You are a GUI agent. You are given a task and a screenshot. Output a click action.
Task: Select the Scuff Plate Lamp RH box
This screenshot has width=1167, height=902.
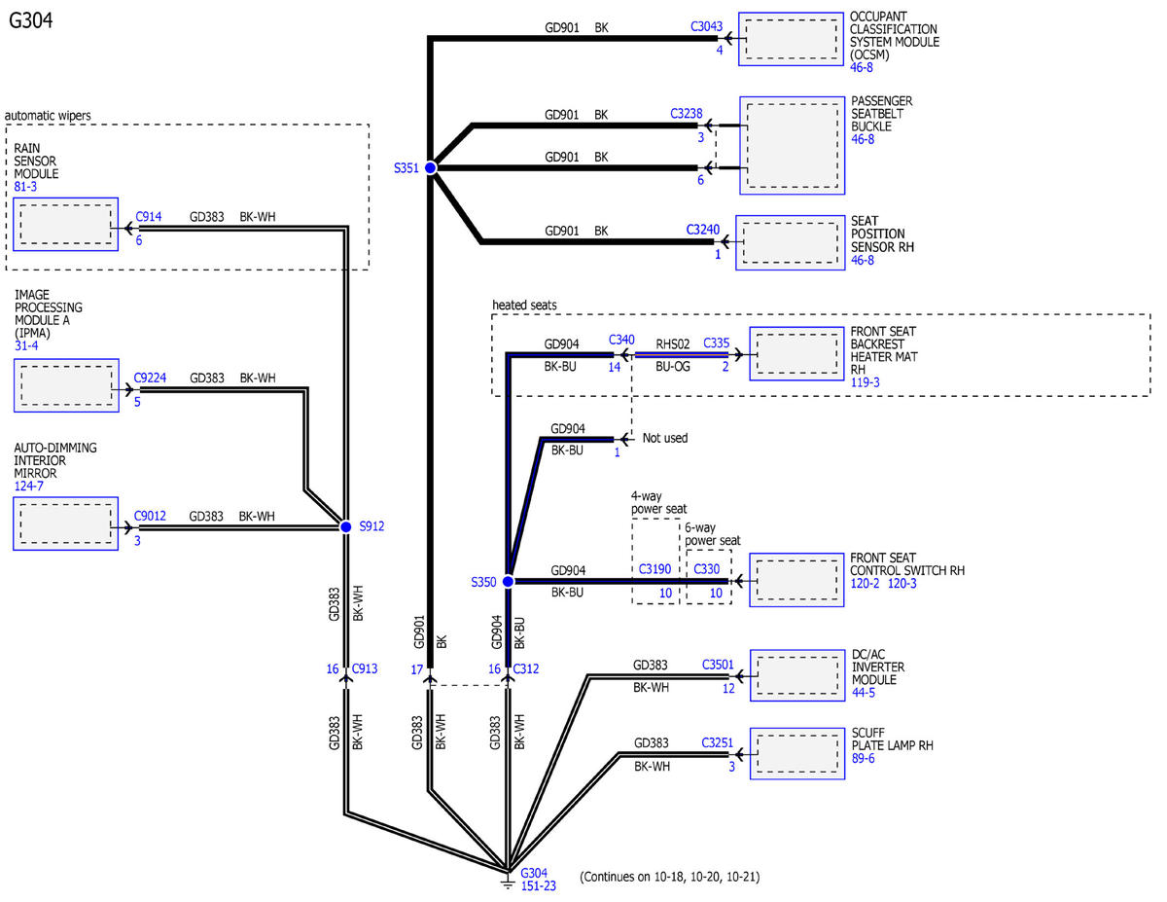(796, 753)
